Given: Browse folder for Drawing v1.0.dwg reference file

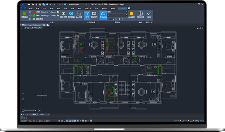Looking at the screenshot, I should pos(58,12).
